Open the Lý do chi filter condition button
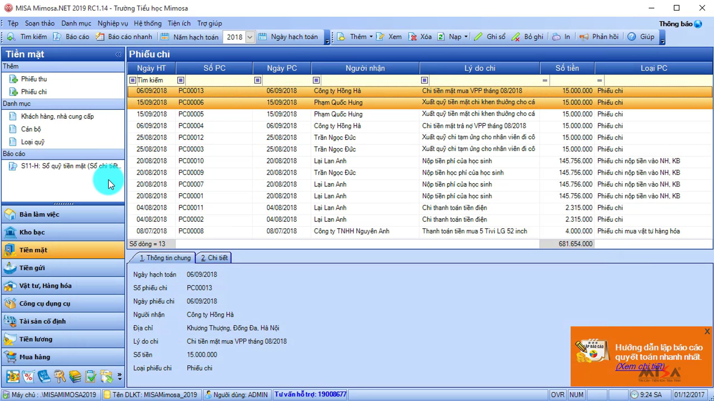The image size is (714, 401). coord(425,80)
